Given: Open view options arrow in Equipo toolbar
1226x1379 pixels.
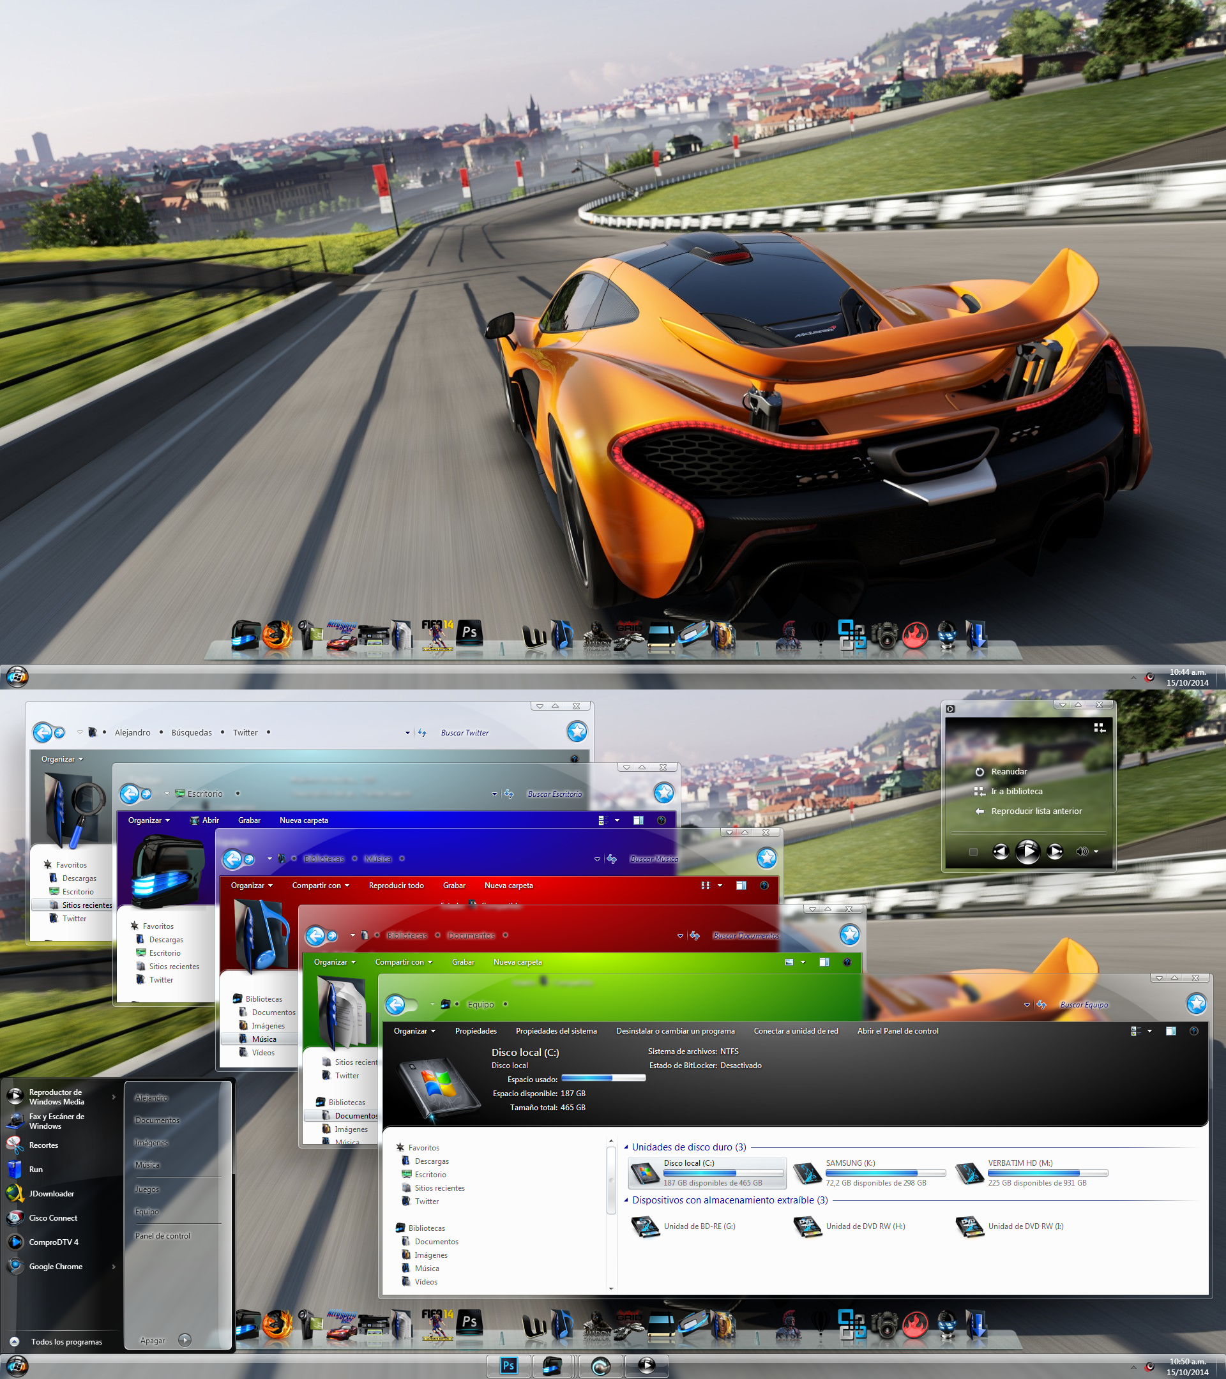Looking at the screenshot, I should (1149, 1031).
